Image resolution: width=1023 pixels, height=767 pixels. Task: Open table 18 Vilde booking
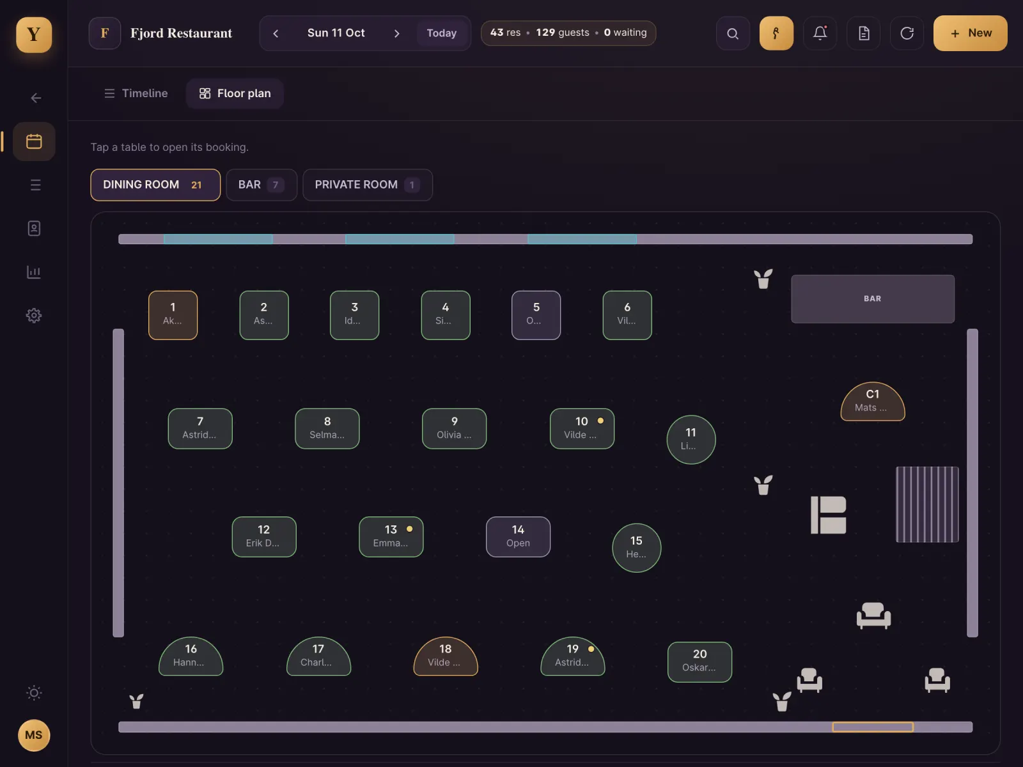[x=446, y=656]
